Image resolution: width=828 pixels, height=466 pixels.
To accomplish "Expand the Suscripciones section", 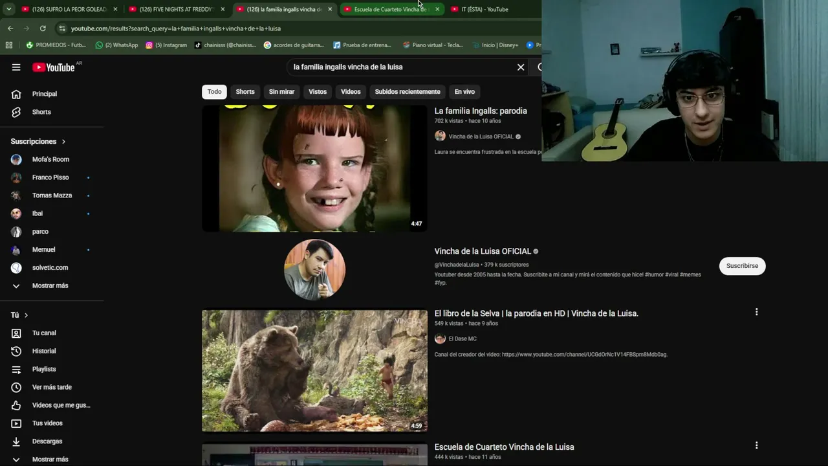I will tap(39, 141).
